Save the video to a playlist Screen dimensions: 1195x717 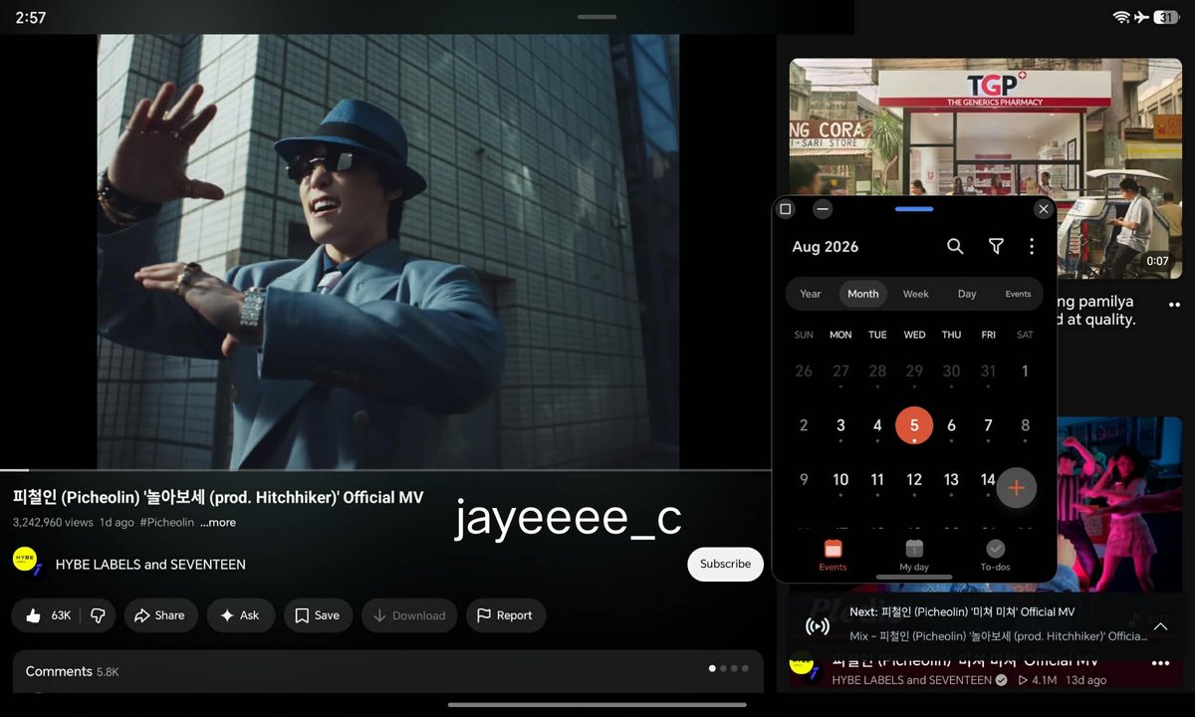[x=318, y=615]
